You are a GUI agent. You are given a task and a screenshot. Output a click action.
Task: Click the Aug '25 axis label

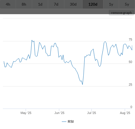pyautogui.click(x=125, y=113)
